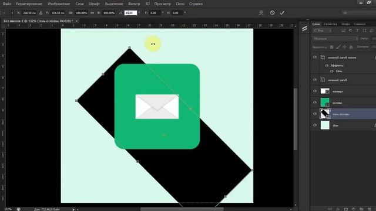This screenshot has width=376, height=211.
Task: Open the Просмотр menu
Action: pos(163,4)
